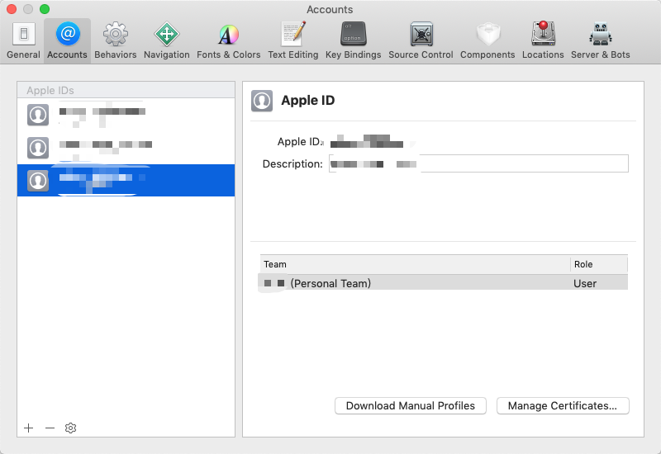Close the Accounts window
The height and width of the screenshot is (454, 661).
[12, 9]
